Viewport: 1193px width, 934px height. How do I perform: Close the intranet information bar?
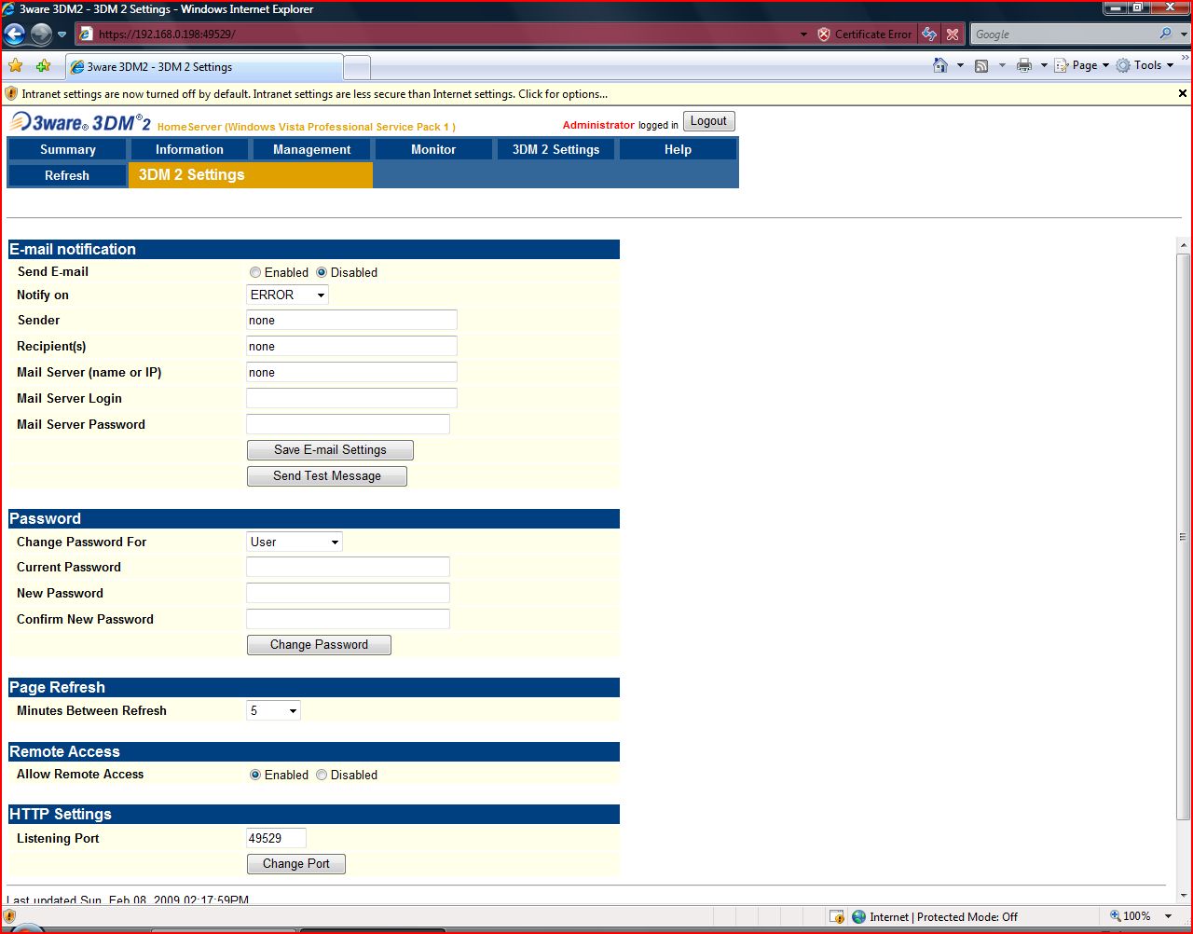tap(1183, 93)
